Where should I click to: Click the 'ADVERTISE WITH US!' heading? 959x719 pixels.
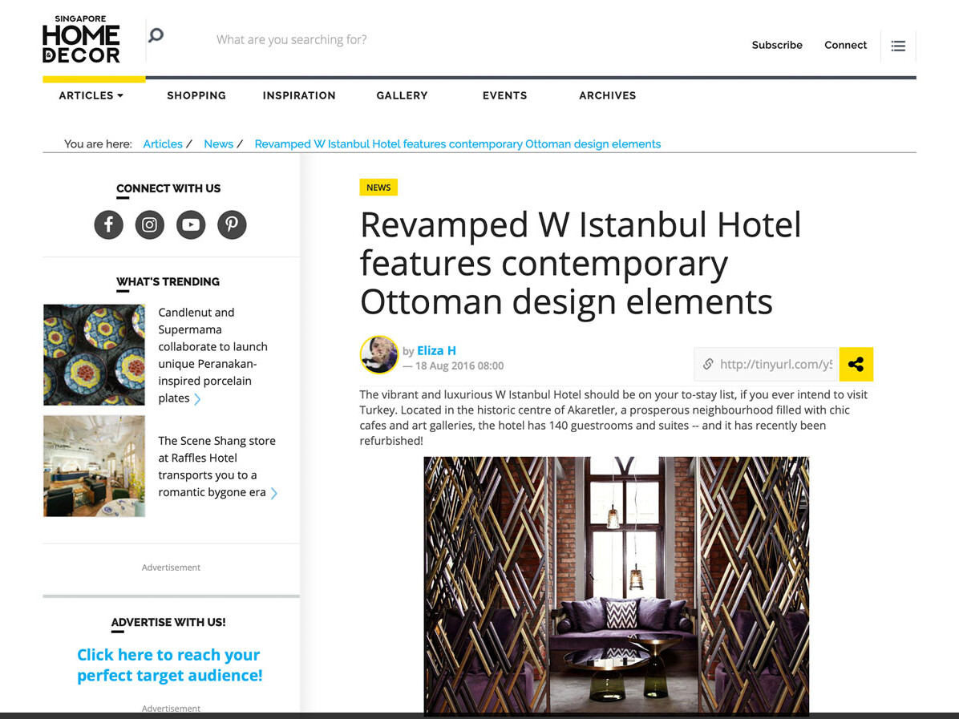[168, 622]
